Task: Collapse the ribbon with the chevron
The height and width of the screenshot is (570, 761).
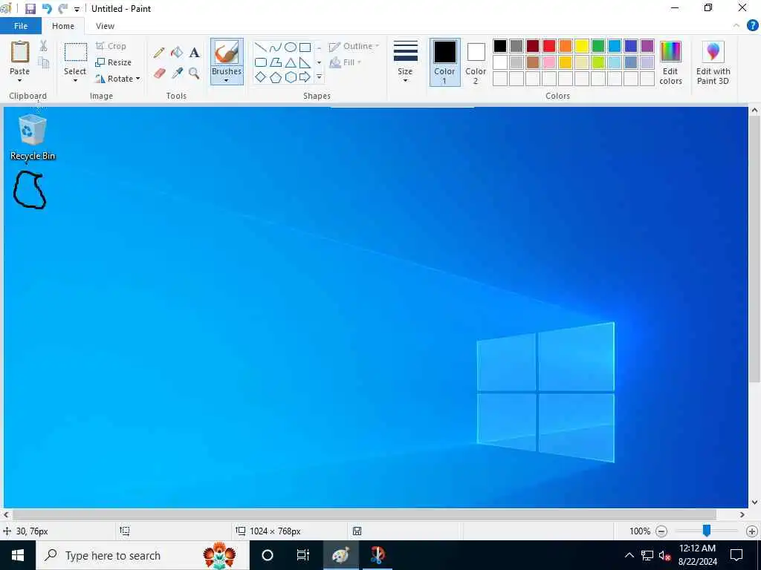Action: [736, 26]
